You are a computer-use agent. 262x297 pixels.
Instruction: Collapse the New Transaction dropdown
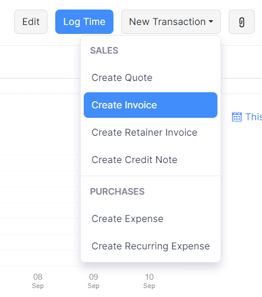coord(171,22)
